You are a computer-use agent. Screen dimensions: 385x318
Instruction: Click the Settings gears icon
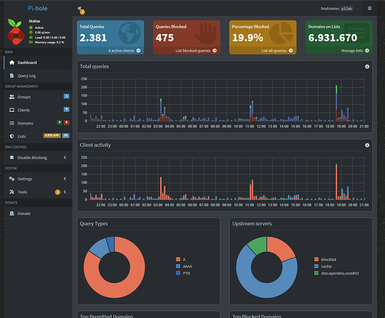click(12, 179)
